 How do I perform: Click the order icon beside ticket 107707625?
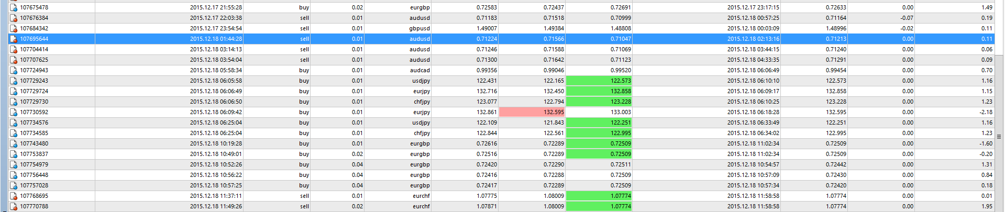pyautogui.click(x=14, y=60)
